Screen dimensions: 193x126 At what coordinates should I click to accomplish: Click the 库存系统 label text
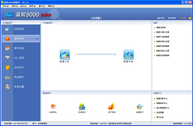click(19, 48)
